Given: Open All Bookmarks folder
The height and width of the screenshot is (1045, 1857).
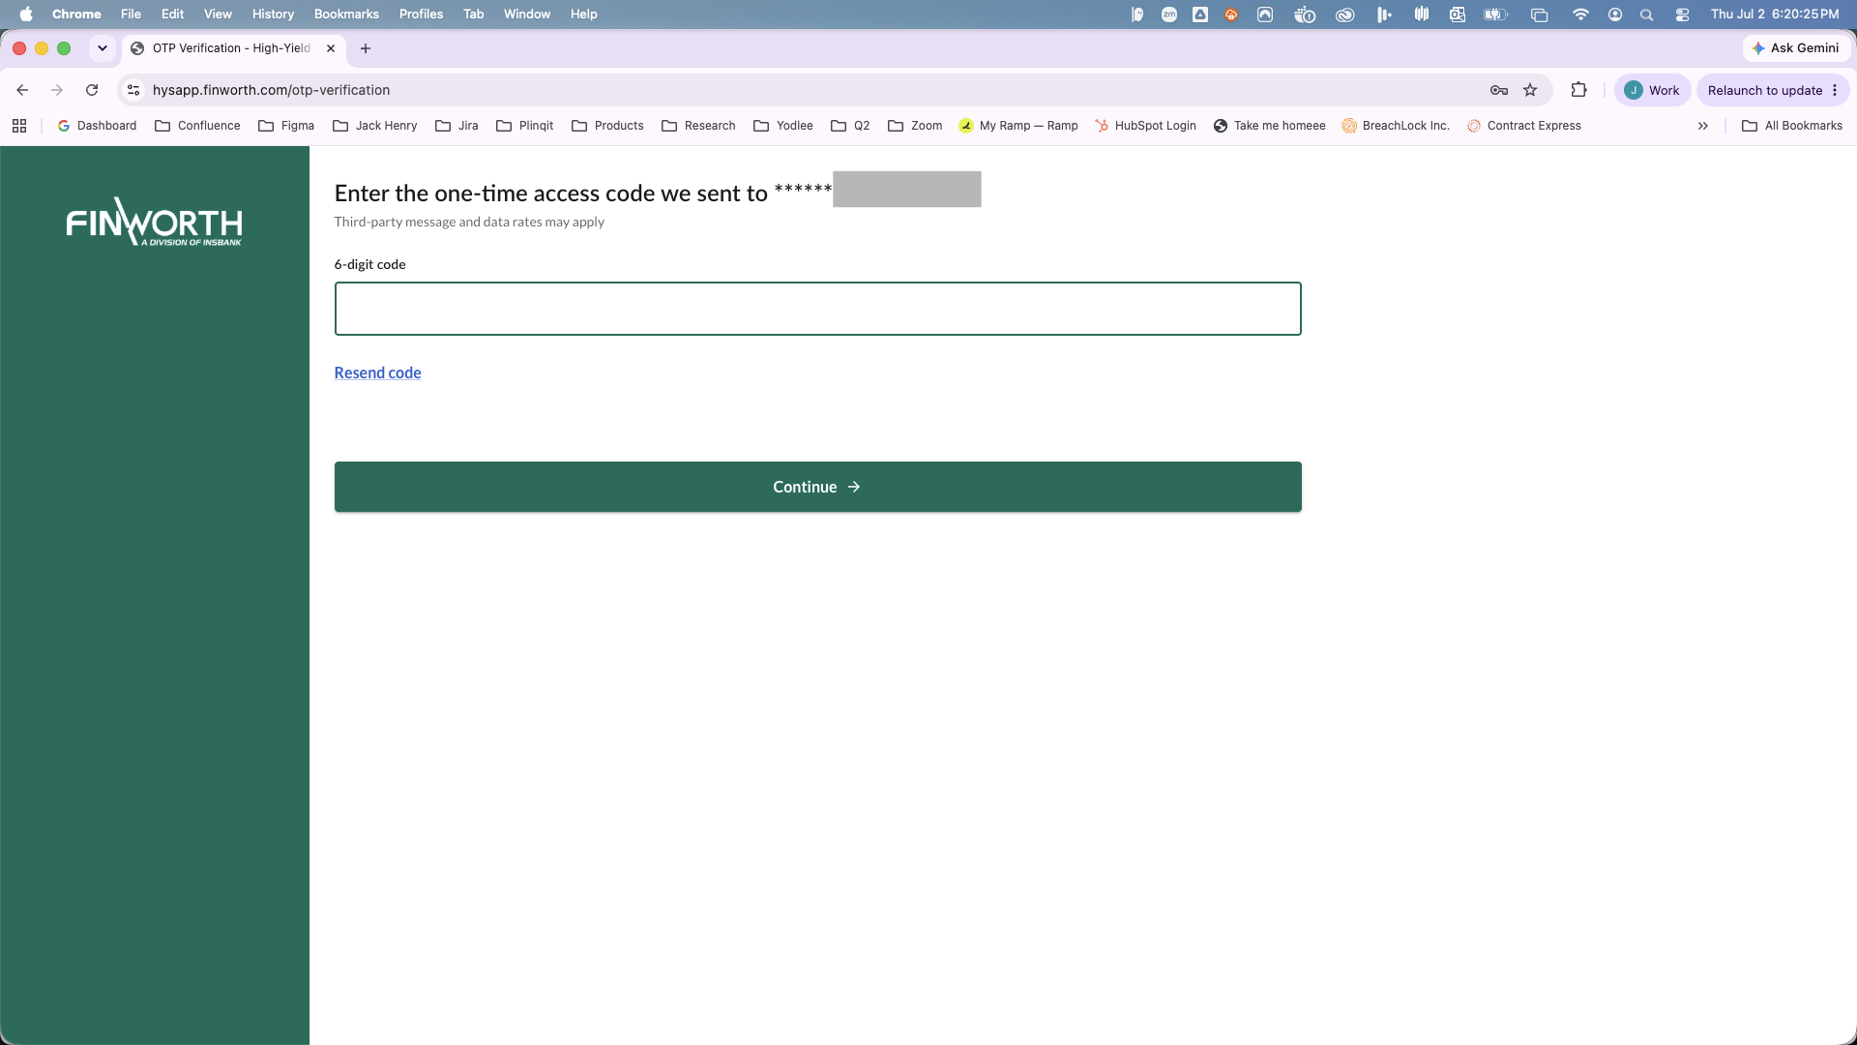Looking at the screenshot, I should tap(1792, 126).
